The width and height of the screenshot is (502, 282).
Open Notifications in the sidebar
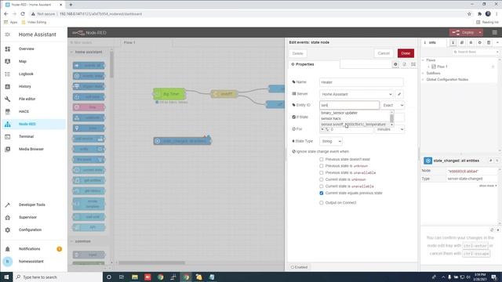pyautogui.click(x=33, y=249)
